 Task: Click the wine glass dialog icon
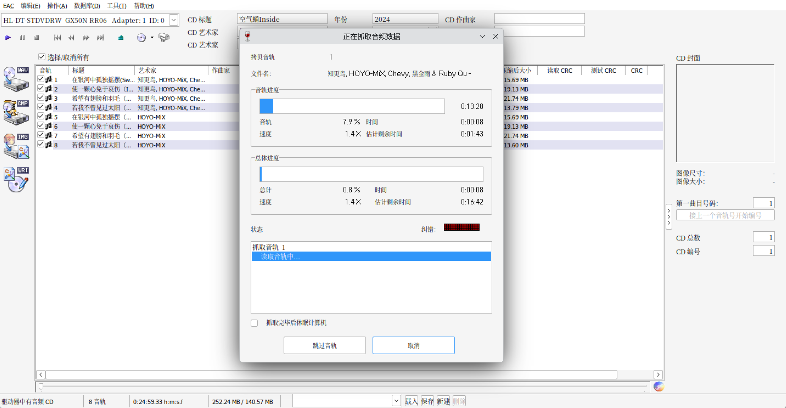point(248,36)
